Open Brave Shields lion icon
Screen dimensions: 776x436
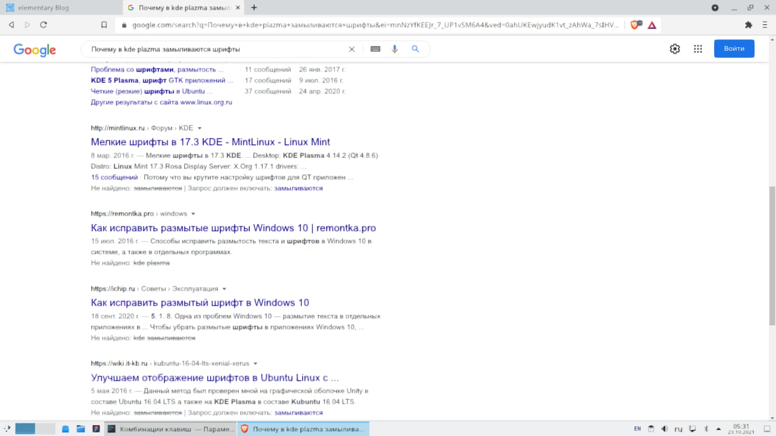635,25
